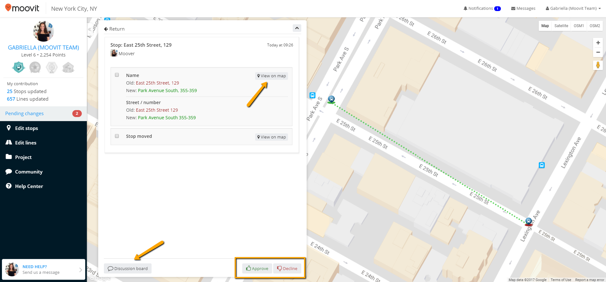Click the old stop marker at Lexington Ave
The height and width of the screenshot is (282, 606).
coord(528,221)
